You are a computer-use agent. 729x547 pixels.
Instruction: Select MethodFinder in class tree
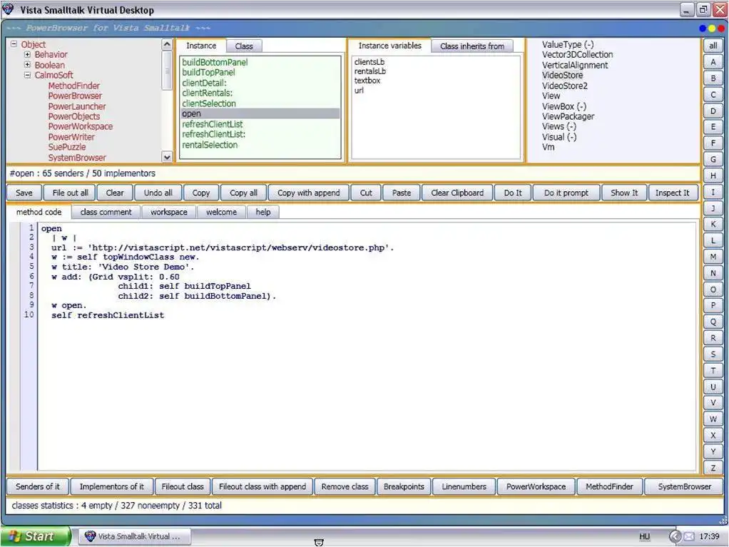point(74,86)
